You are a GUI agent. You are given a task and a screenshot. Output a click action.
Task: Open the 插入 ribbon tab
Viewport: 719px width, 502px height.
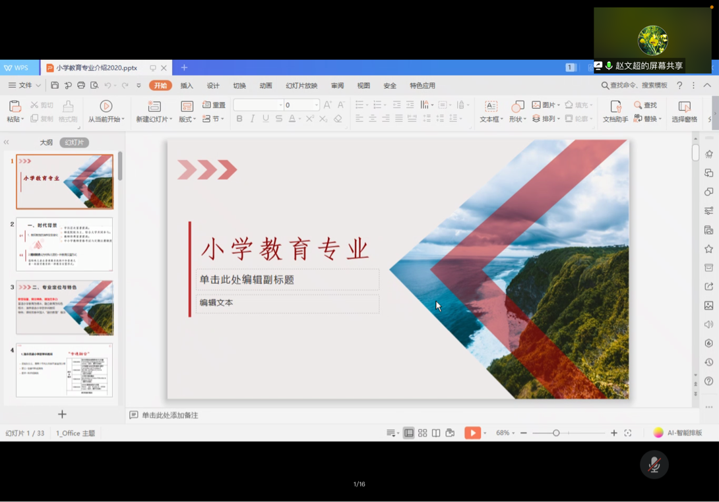point(187,86)
